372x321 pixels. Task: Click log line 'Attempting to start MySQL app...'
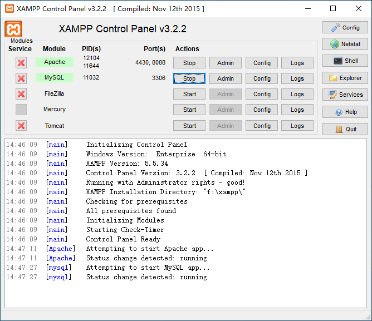[148, 268]
